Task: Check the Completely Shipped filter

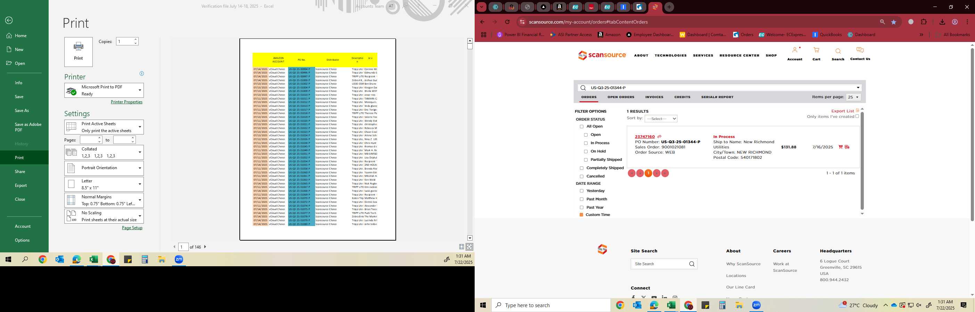Action: point(582,168)
